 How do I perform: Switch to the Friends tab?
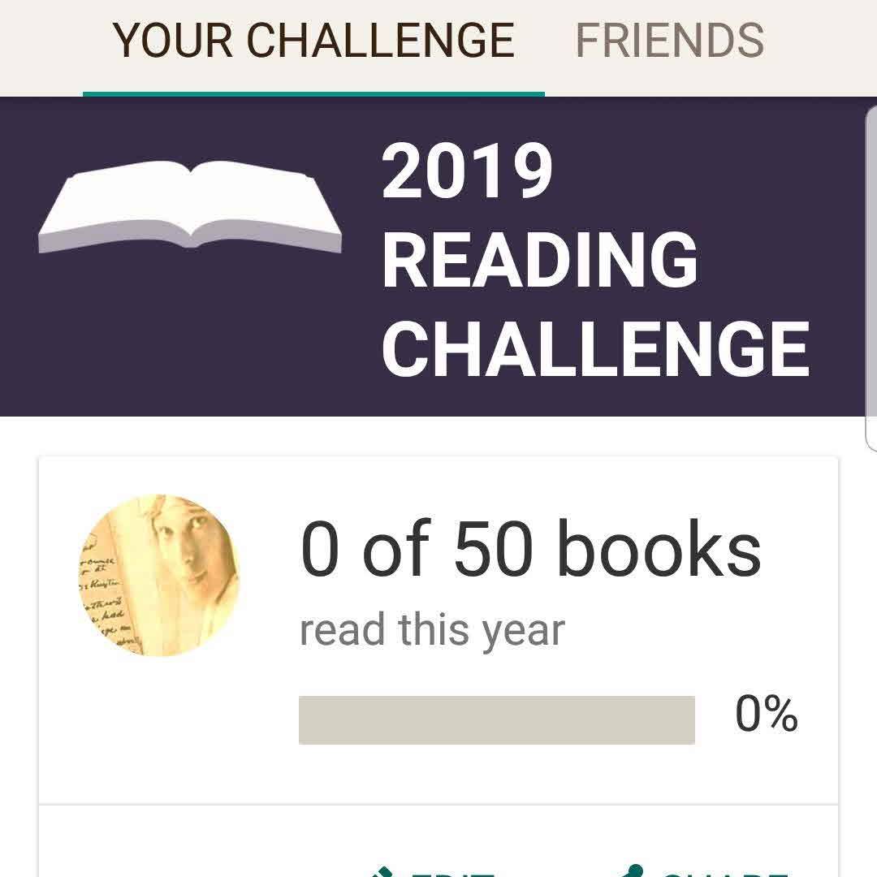(x=669, y=41)
